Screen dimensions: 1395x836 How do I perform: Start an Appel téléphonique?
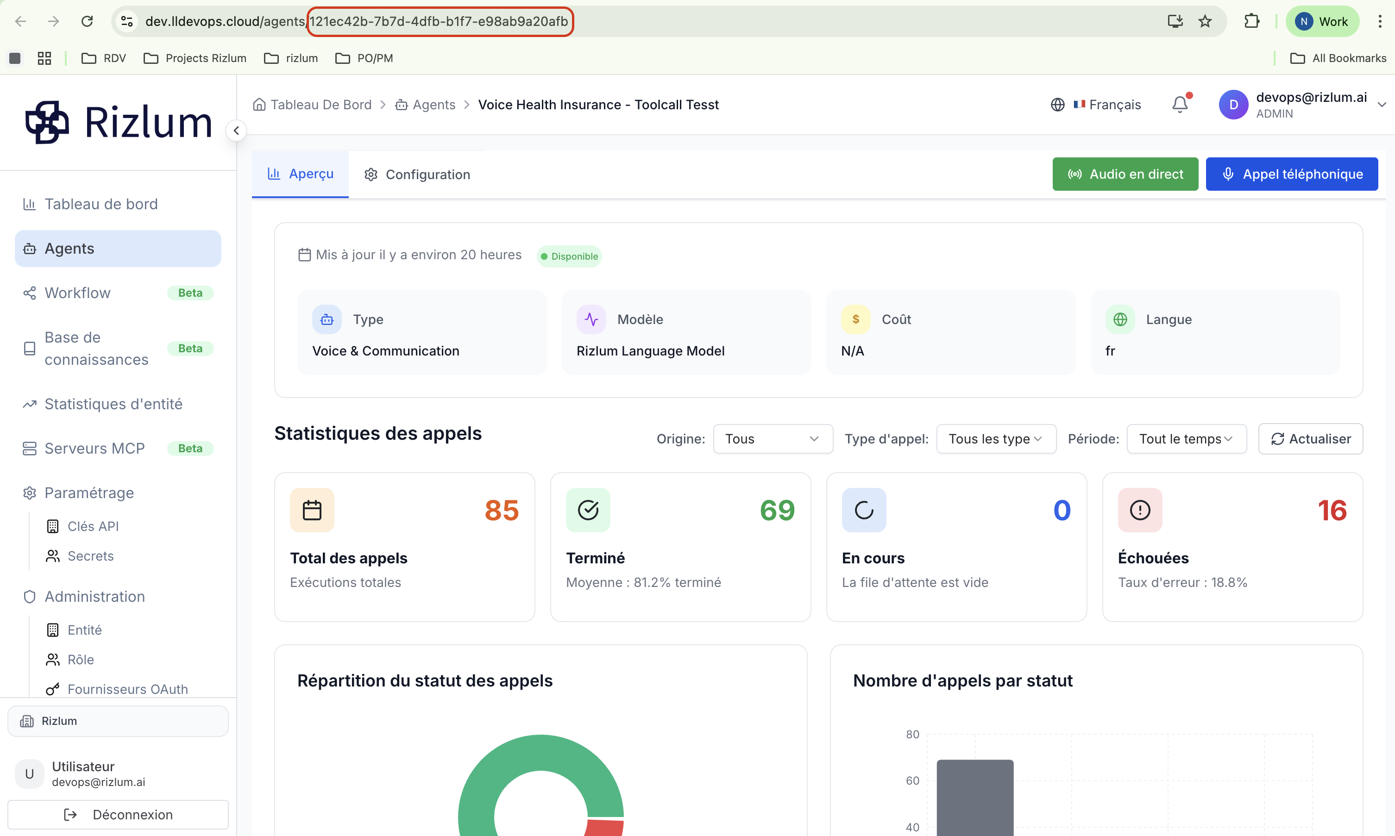pos(1292,174)
